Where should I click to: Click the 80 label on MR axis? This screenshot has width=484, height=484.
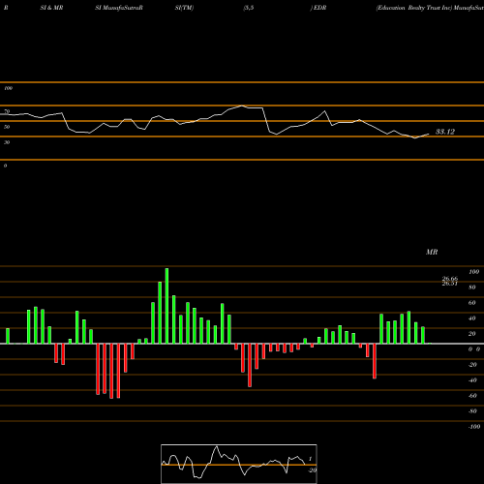click(x=472, y=287)
